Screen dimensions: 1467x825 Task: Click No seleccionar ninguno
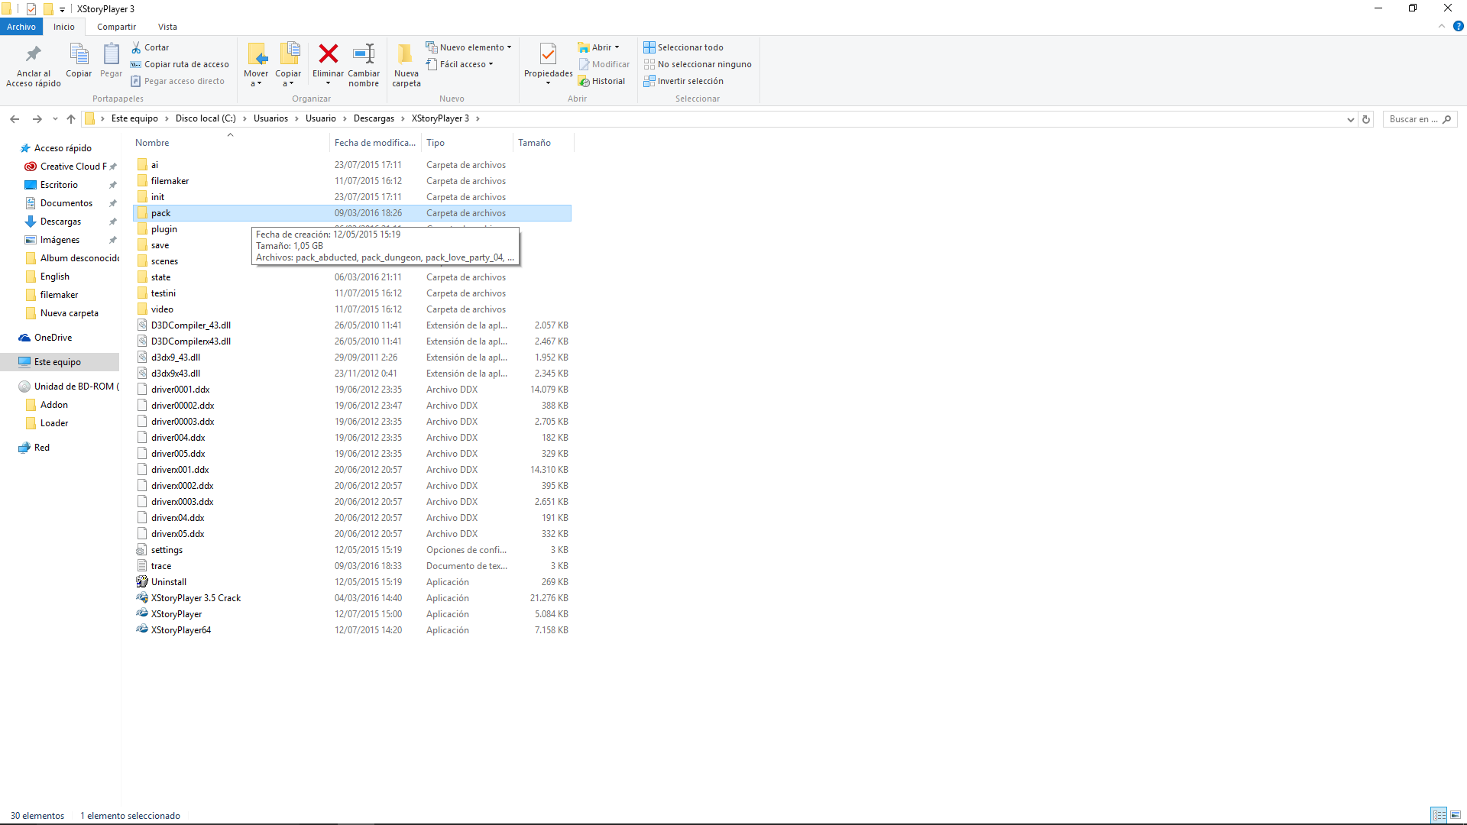tap(698, 64)
